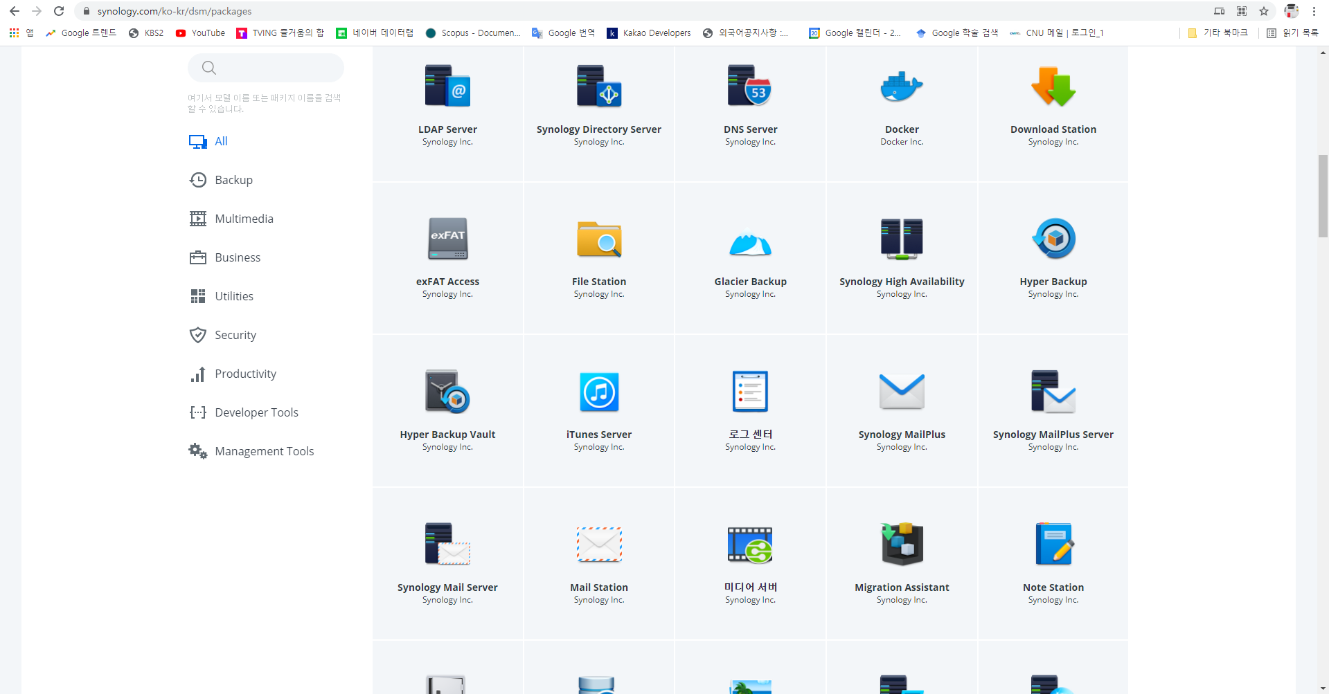The height and width of the screenshot is (694, 1329).
Task: Open the Synology MailPlus Server icon
Action: pyautogui.click(x=1053, y=392)
